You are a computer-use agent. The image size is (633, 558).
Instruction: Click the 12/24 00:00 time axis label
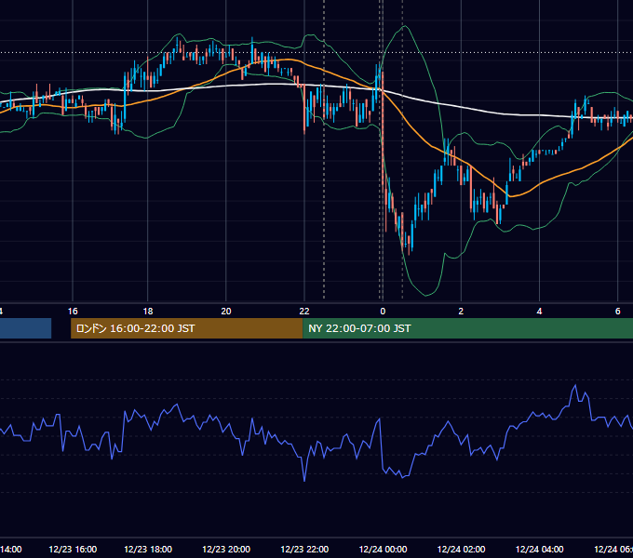click(383, 549)
